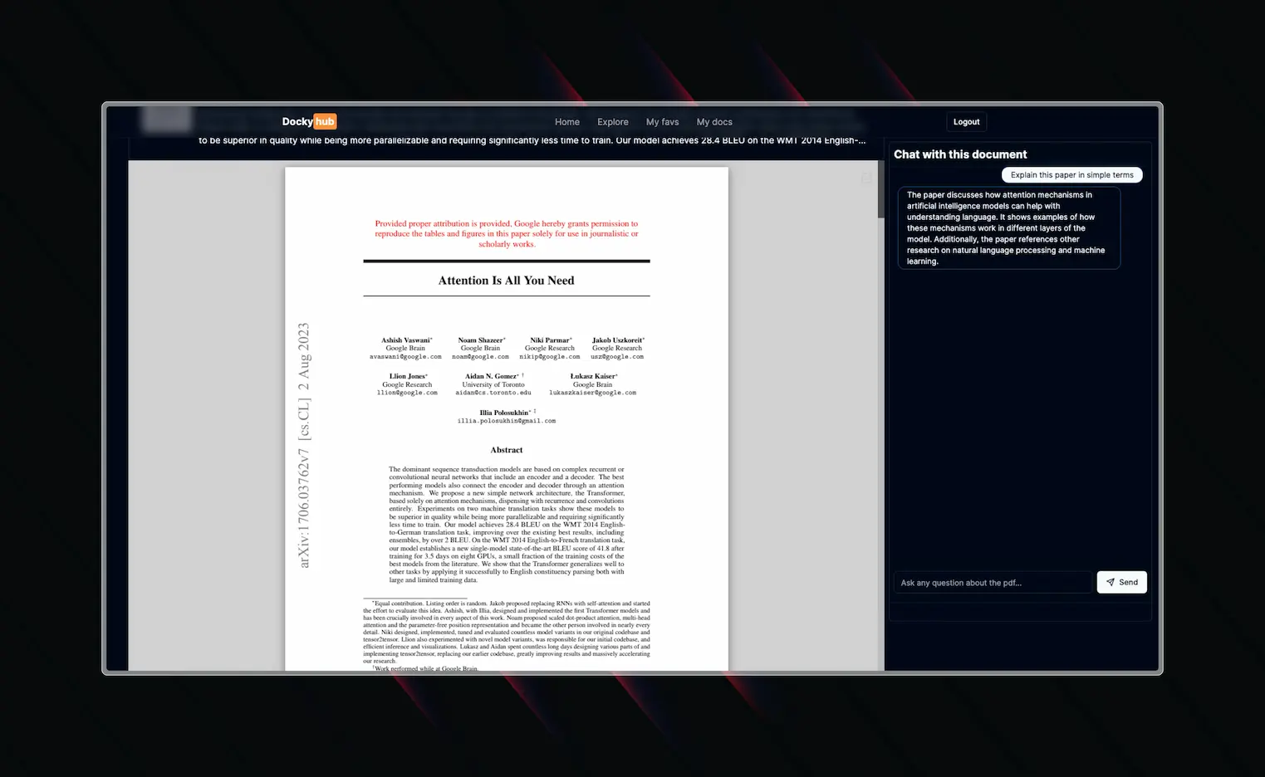
Task: Focus the 'Ask any question about the pdf' field
Action: pyautogui.click(x=992, y=582)
